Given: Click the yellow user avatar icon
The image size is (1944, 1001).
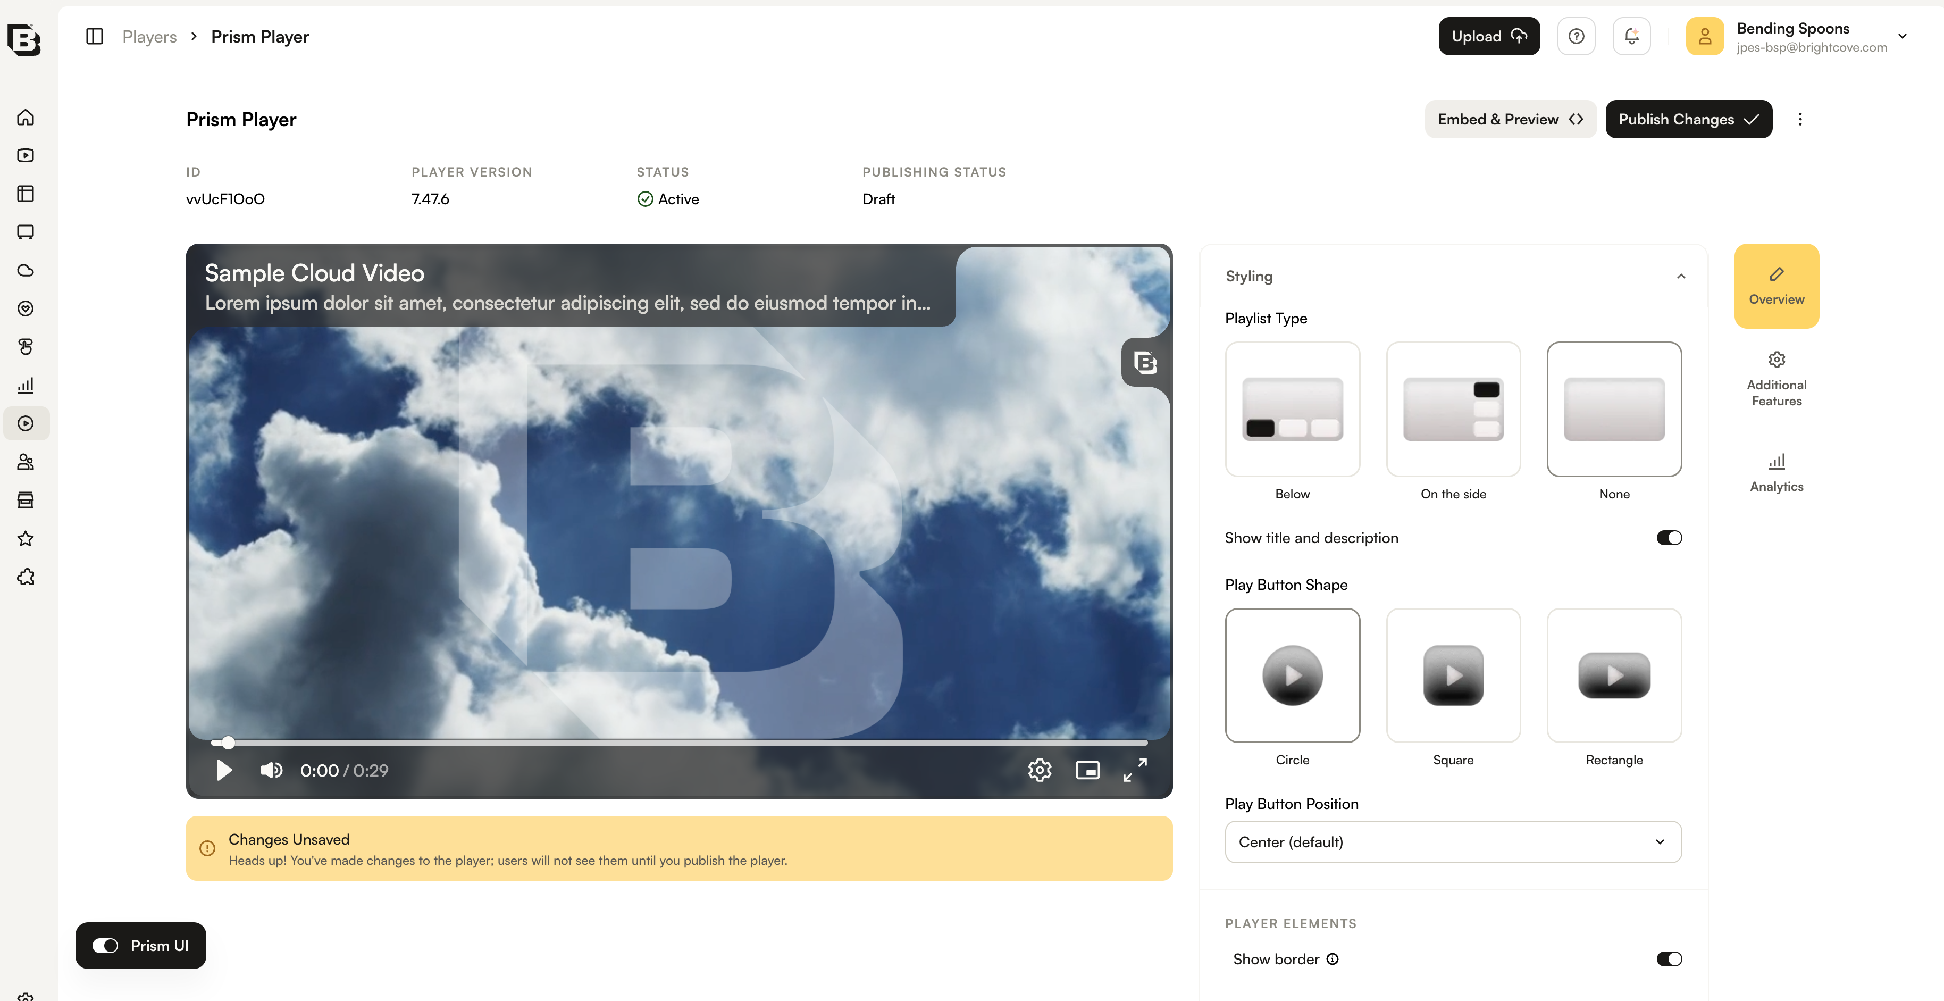Looking at the screenshot, I should coord(1704,36).
